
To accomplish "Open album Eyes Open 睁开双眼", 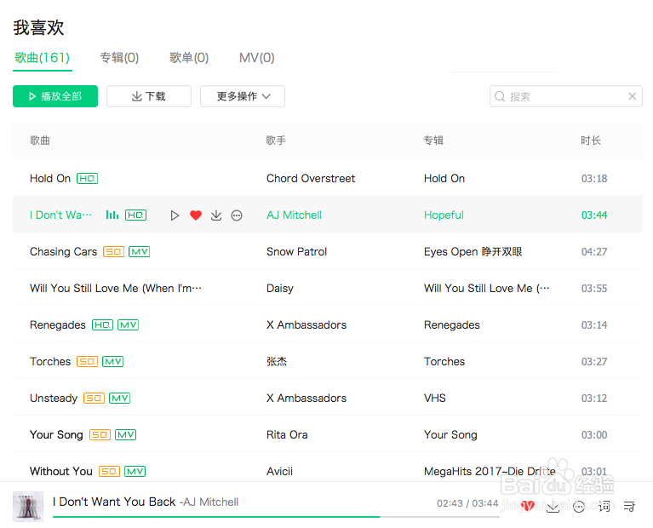I will pyautogui.click(x=473, y=252).
